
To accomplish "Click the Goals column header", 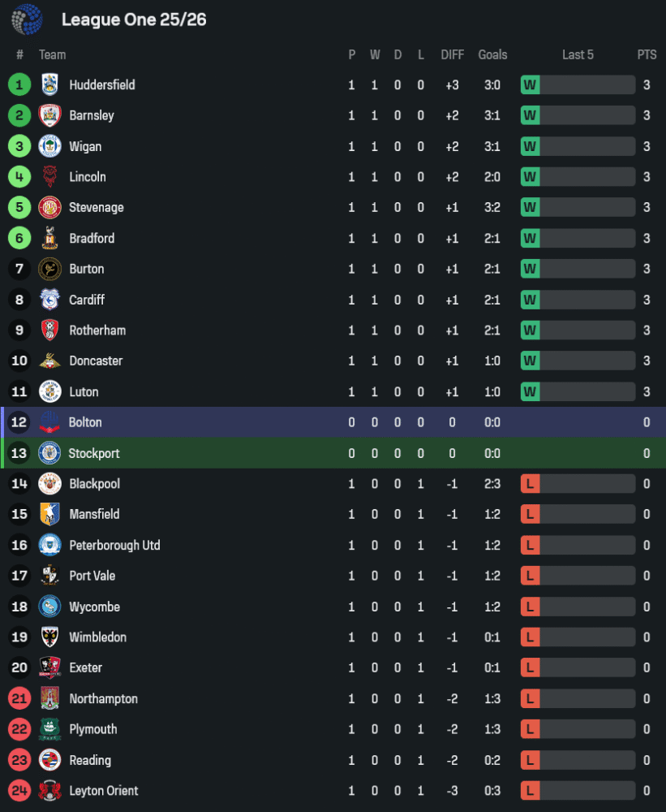I will (x=492, y=54).
